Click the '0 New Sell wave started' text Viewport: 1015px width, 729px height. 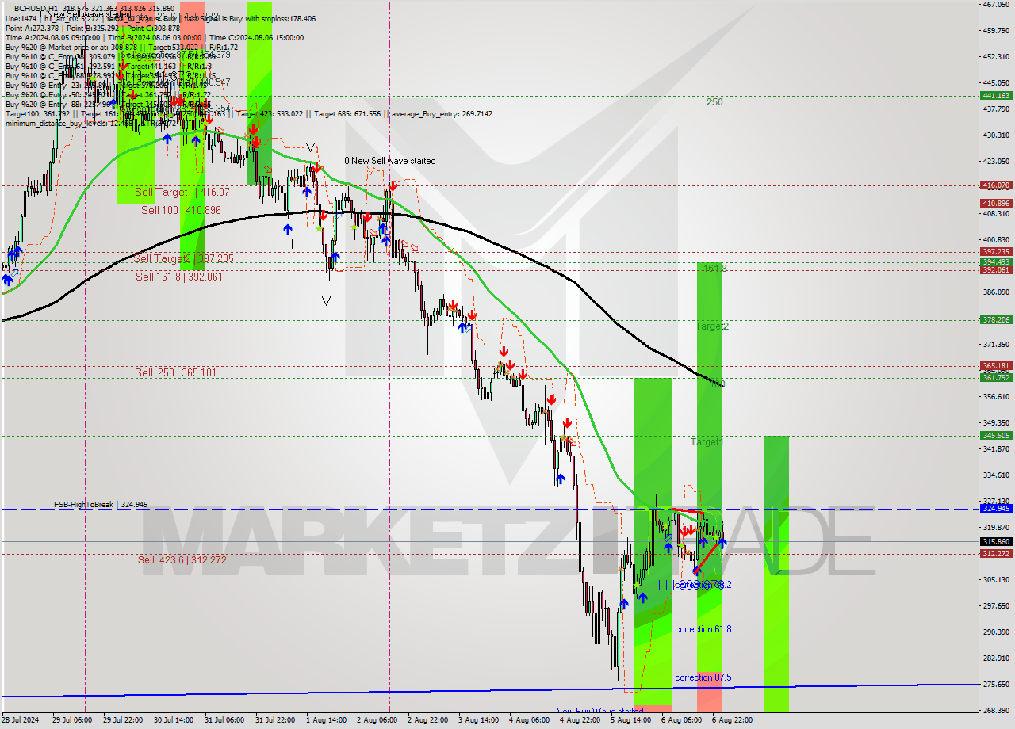click(x=390, y=161)
